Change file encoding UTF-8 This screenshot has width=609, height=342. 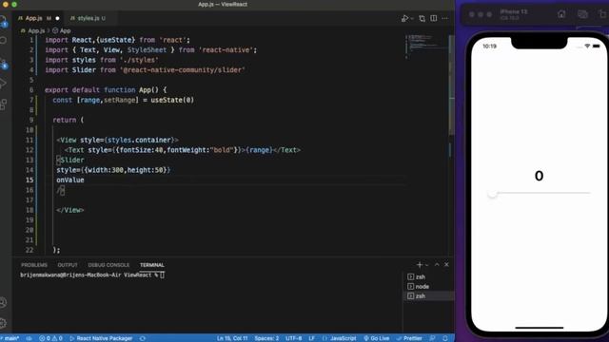pos(294,338)
